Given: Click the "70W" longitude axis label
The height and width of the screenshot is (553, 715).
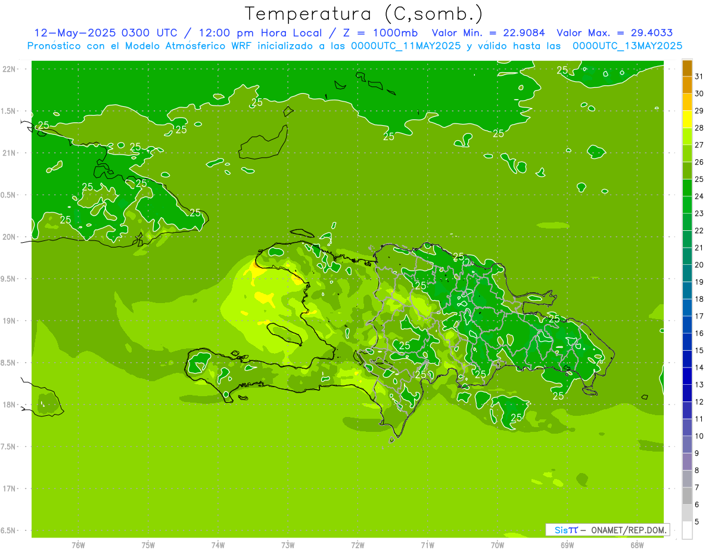Looking at the screenshot, I should (498, 545).
